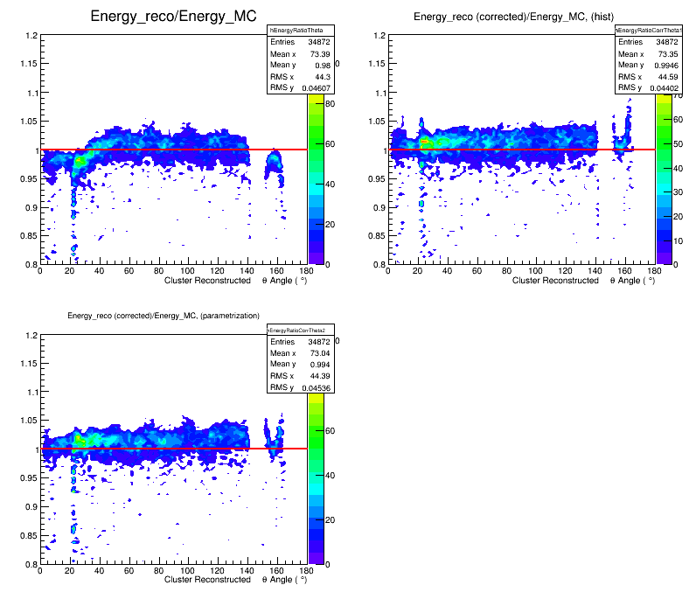Click the 1.2 y-axis label in the top-left plot
Screen dimensions: 696x599
[x=27, y=36]
